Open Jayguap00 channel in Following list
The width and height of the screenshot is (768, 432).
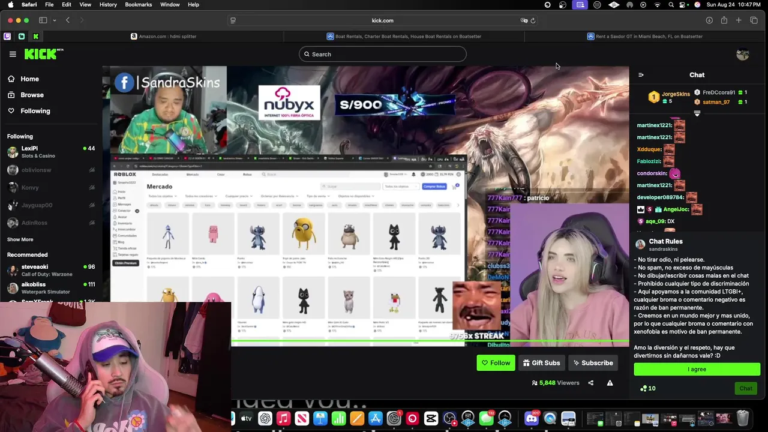click(x=51, y=205)
